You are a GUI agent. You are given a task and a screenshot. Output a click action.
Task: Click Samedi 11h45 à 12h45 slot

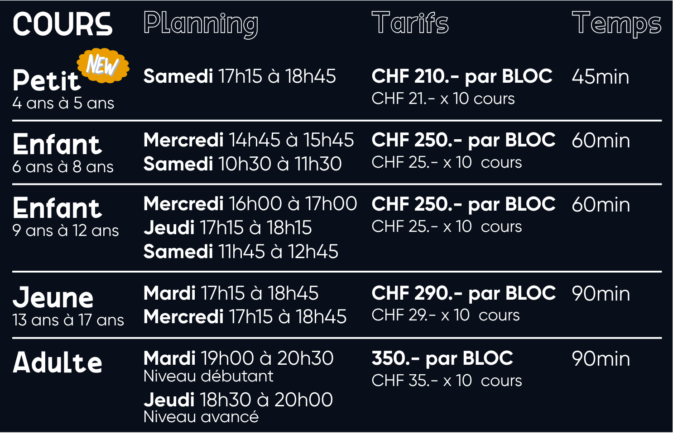[241, 252]
